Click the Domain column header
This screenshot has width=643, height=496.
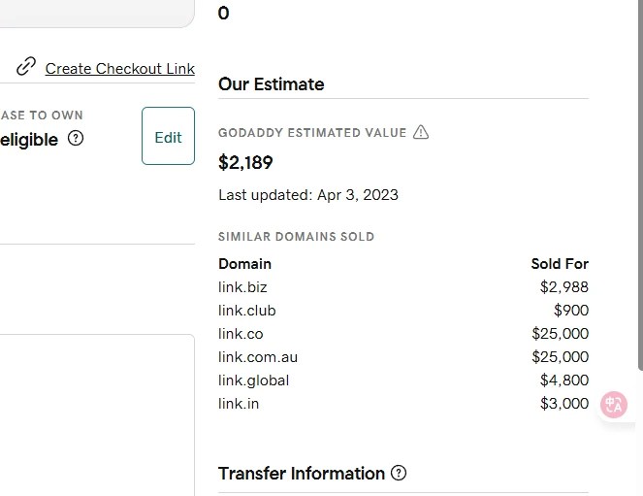click(244, 264)
